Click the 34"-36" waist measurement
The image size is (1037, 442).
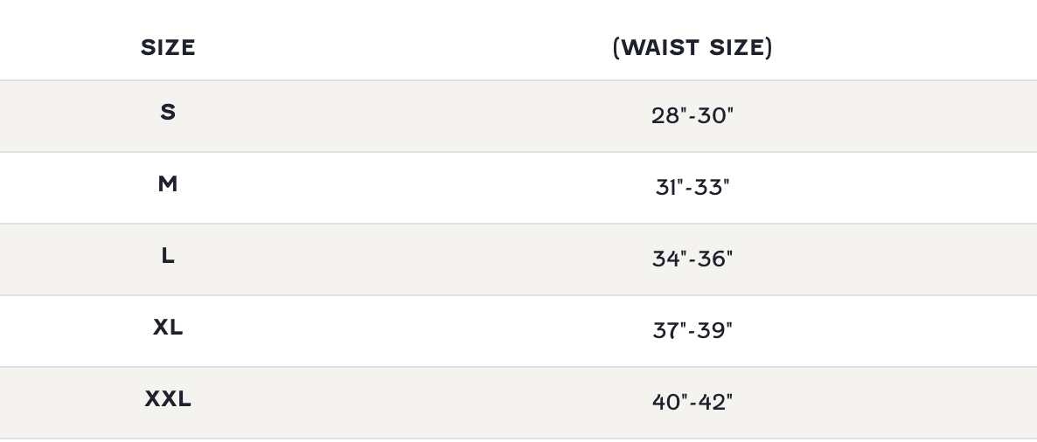(692, 259)
